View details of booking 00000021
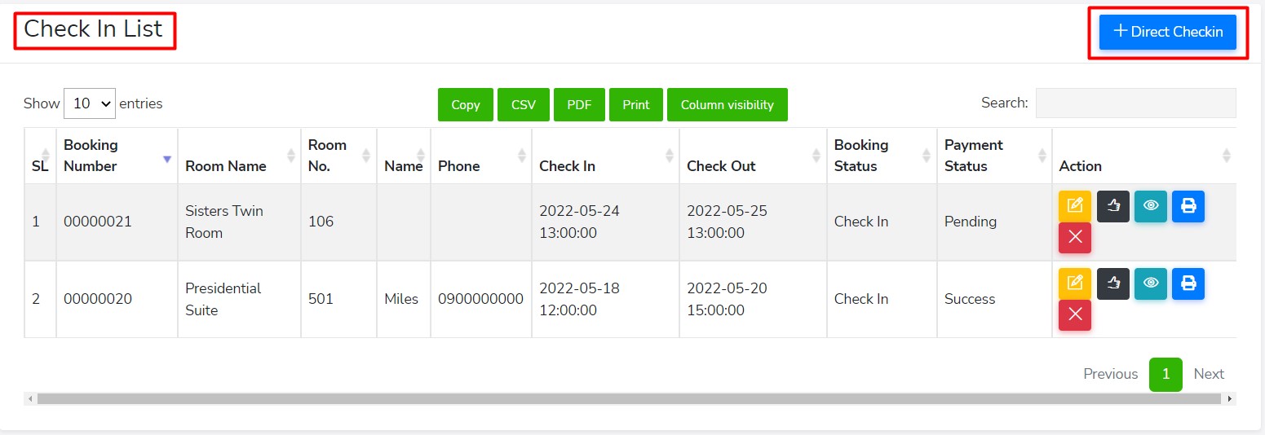The height and width of the screenshot is (435, 1265). [x=1150, y=206]
